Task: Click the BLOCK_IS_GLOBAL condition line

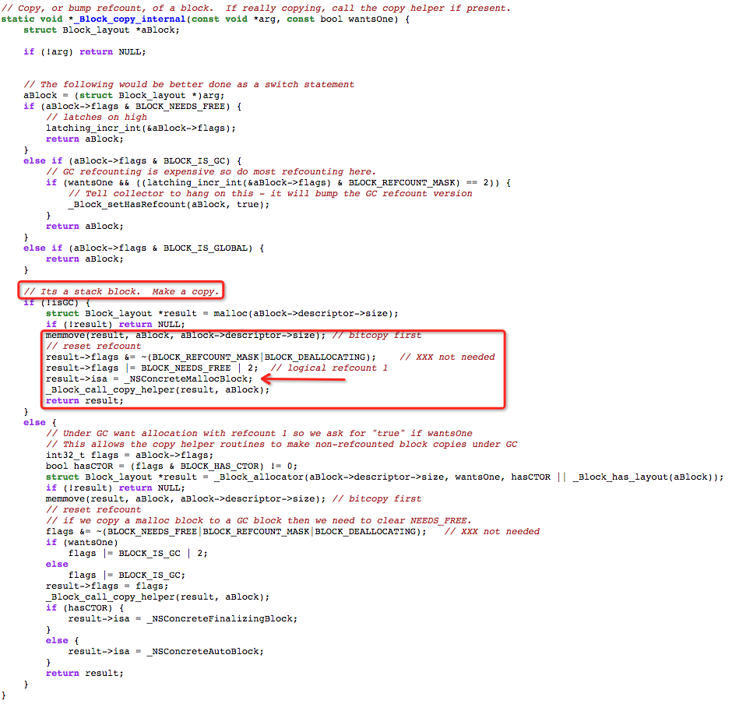Action: point(143,248)
